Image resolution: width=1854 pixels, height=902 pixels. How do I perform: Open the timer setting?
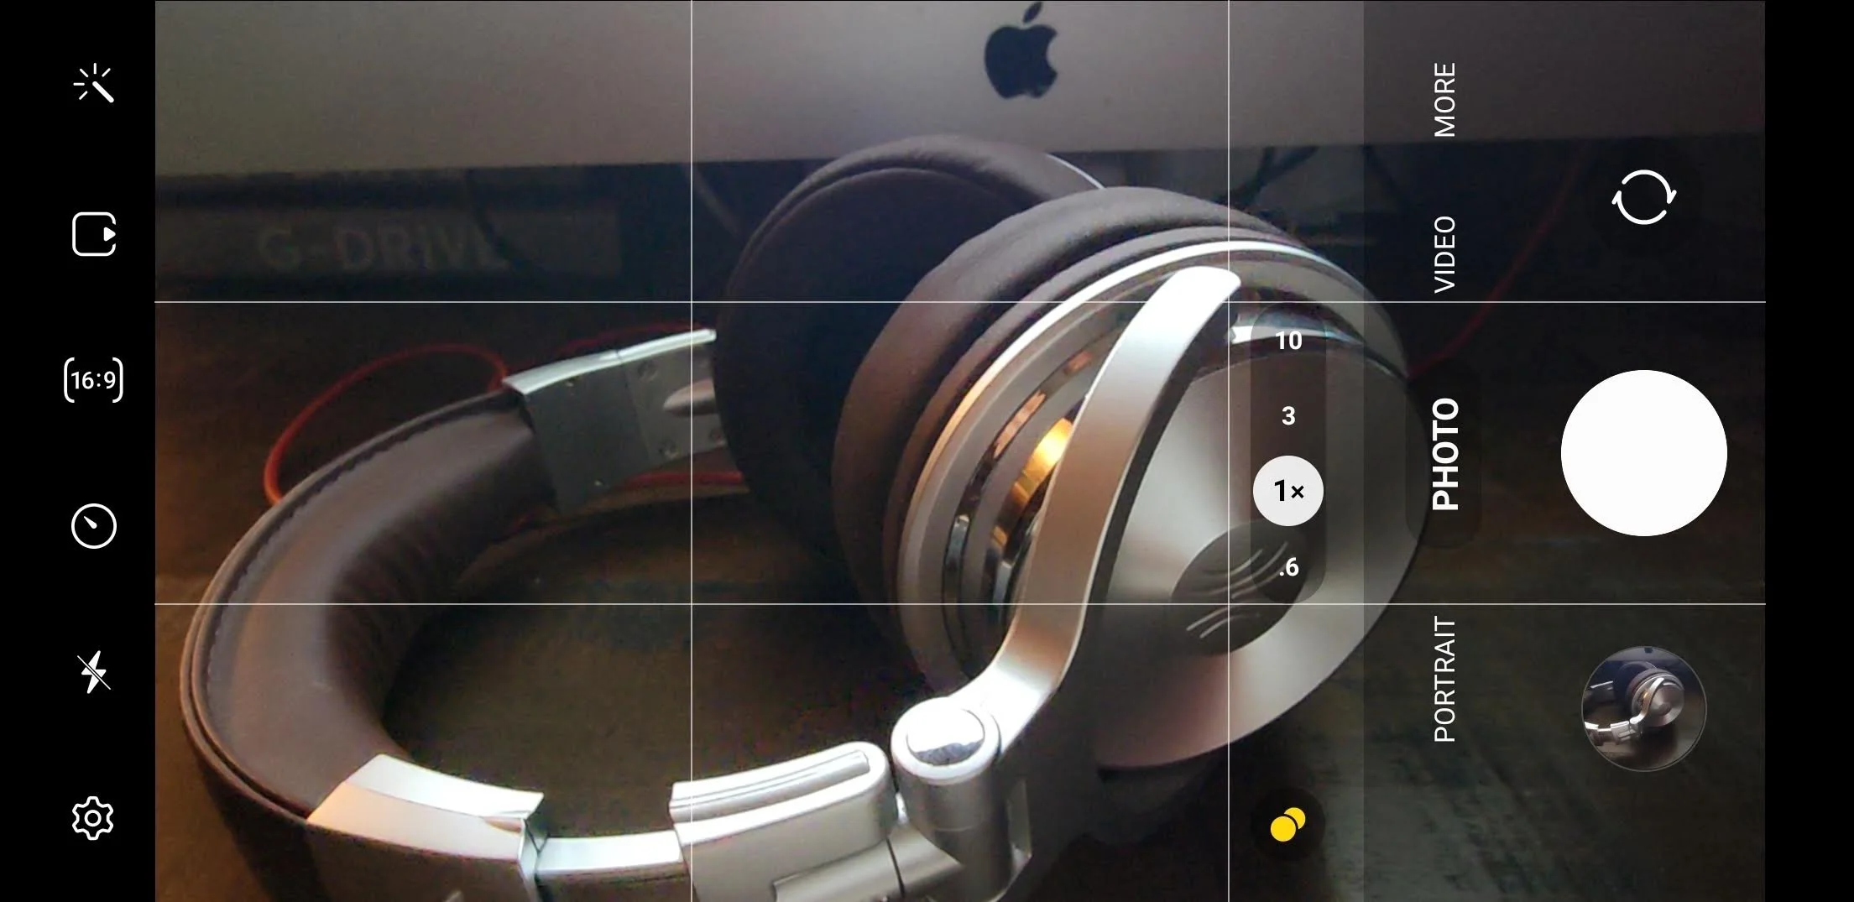tap(93, 526)
